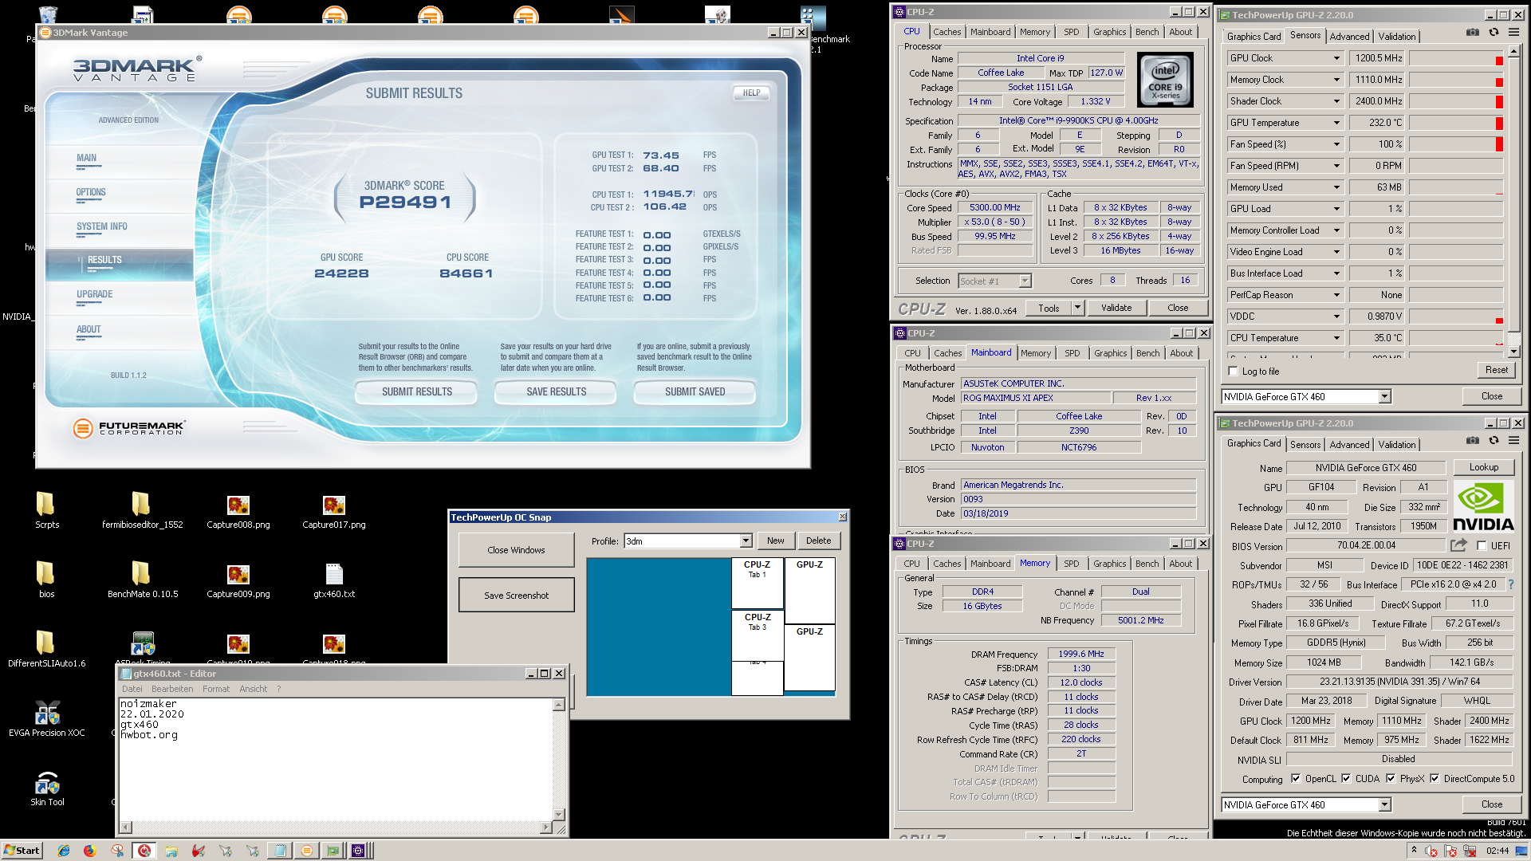Open the Socket #1 selection dropdown in CPU-Z
Screen dimensions: 1531x861
[x=1025, y=281]
